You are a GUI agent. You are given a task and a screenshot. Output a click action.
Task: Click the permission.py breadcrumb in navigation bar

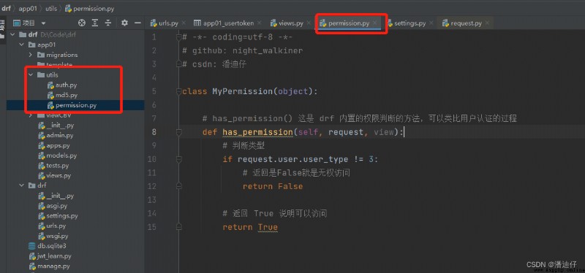pyautogui.click(x=89, y=8)
